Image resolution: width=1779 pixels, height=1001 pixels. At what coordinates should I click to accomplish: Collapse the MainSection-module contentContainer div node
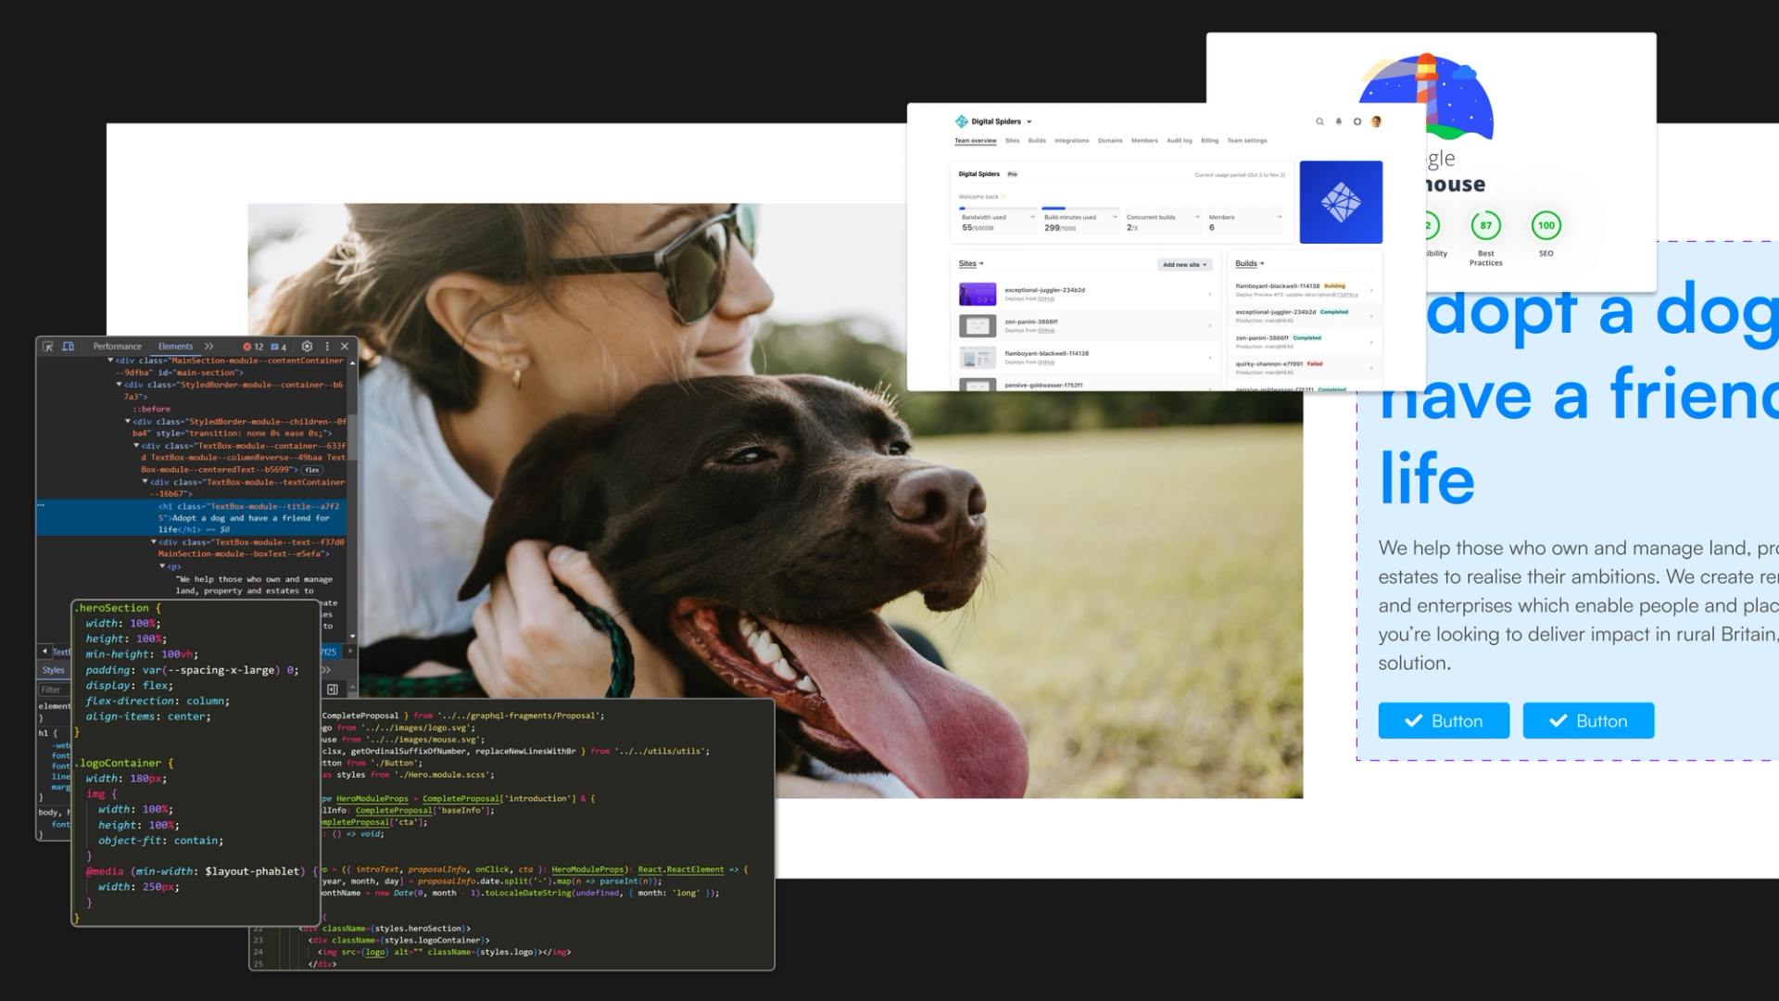pyautogui.click(x=110, y=361)
